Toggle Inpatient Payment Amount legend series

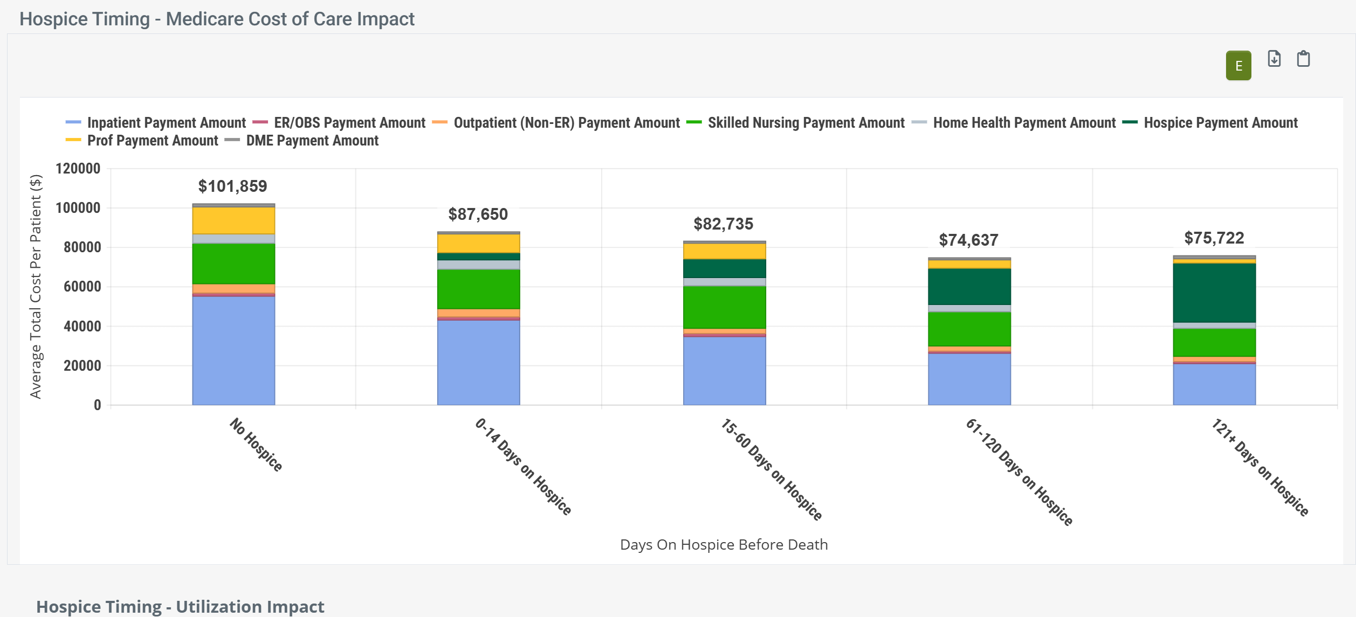pyautogui.click(x=166, y=123)
